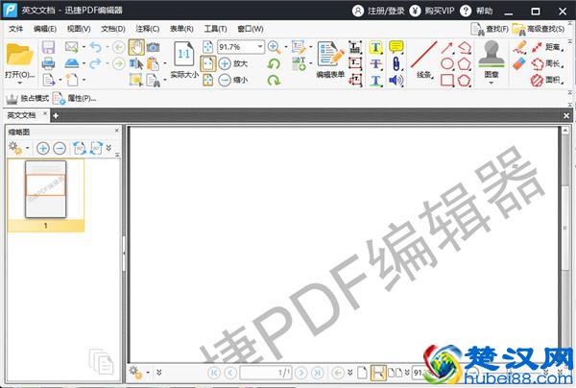Click the eraser tool icon
Viewport: 576px width, 388px height.
click(x=520, y=63)
